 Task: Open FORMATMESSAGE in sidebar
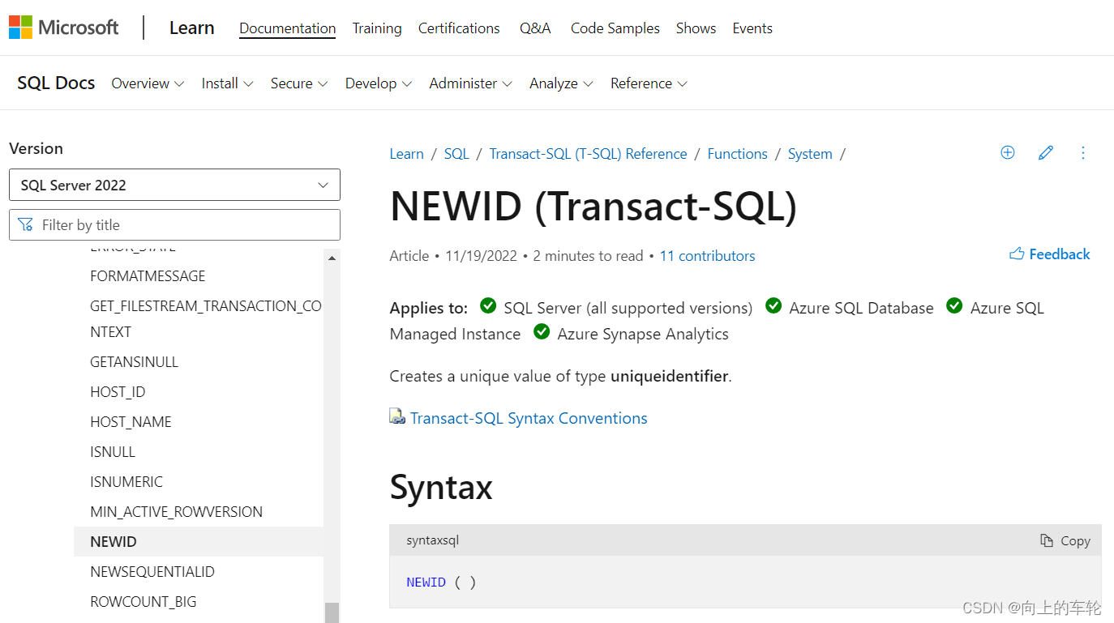[148, 276]
